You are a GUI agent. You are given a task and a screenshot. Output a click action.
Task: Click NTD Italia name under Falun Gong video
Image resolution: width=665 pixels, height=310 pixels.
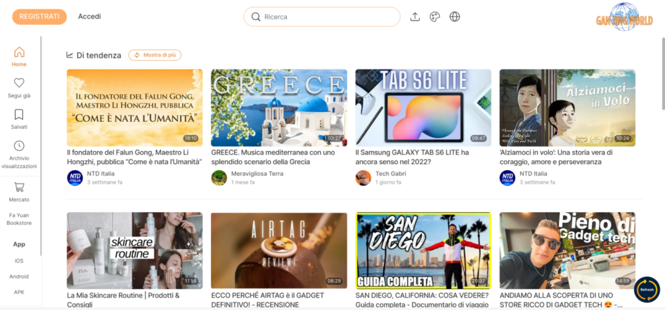click(x=101, y=174)
